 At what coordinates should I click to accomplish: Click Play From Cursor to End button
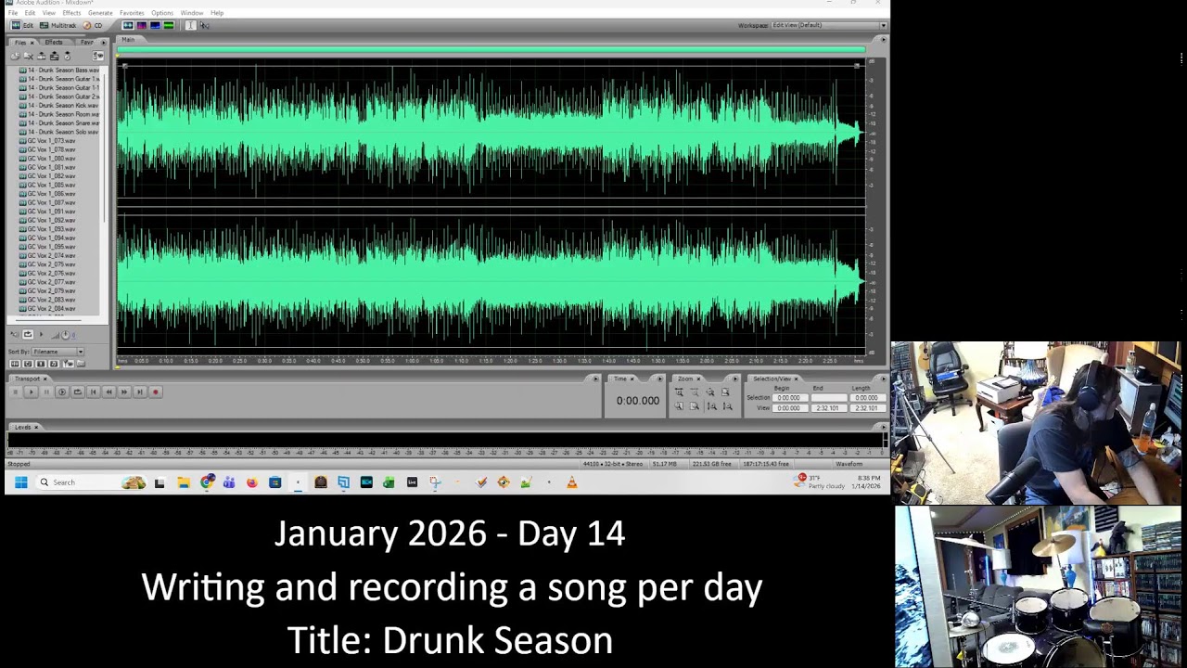click(x=62, y=392)
